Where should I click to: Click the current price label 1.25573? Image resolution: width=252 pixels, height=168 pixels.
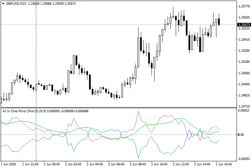click(244, 25)
